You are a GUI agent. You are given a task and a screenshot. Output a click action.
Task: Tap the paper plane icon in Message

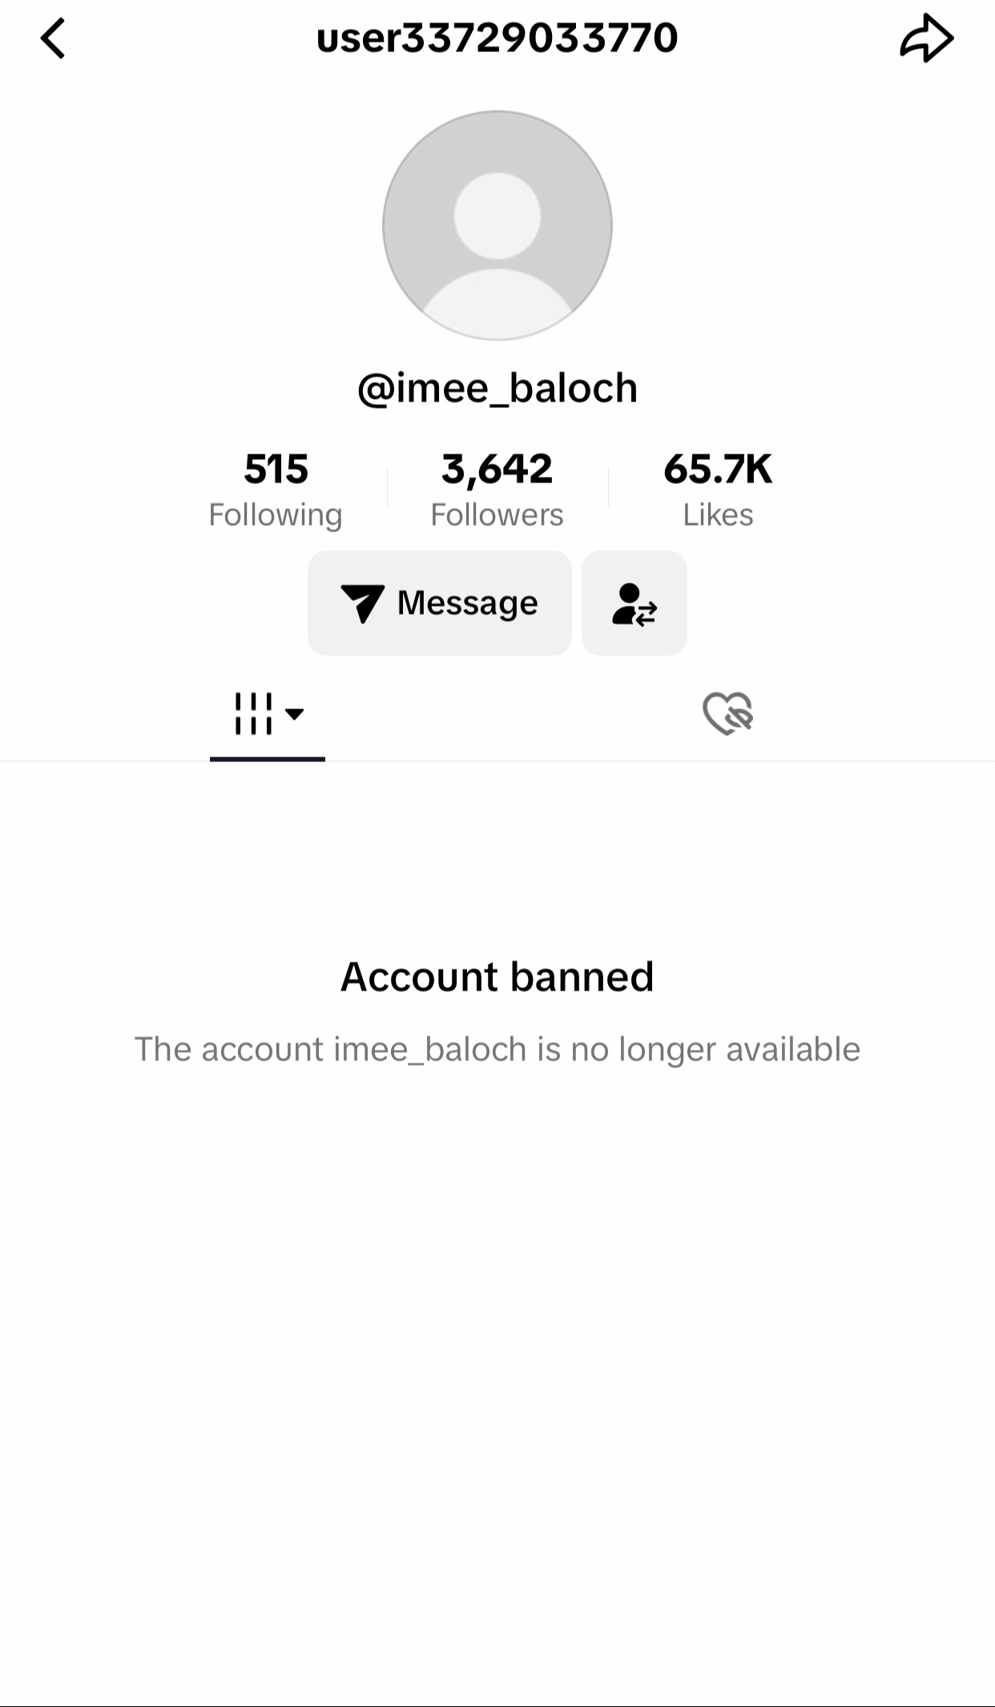[362, 603]
